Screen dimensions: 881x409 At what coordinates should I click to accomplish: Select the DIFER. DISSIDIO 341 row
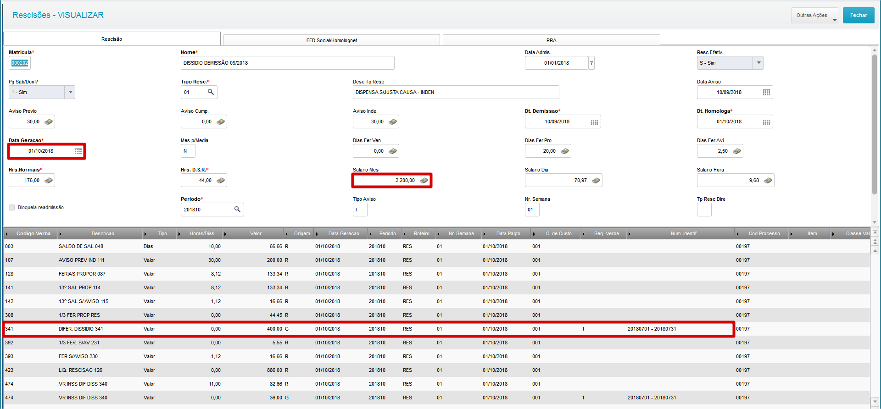coord(437,329)
